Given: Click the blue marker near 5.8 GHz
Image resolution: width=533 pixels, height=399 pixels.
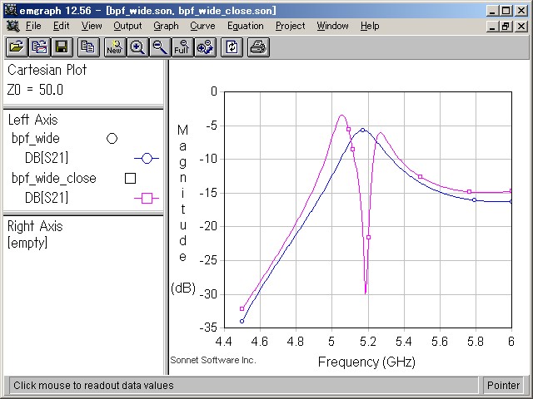Looking at the screenshot, I should (474, 199).
